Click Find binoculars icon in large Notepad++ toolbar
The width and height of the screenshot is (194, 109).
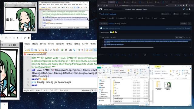(71, 50)
